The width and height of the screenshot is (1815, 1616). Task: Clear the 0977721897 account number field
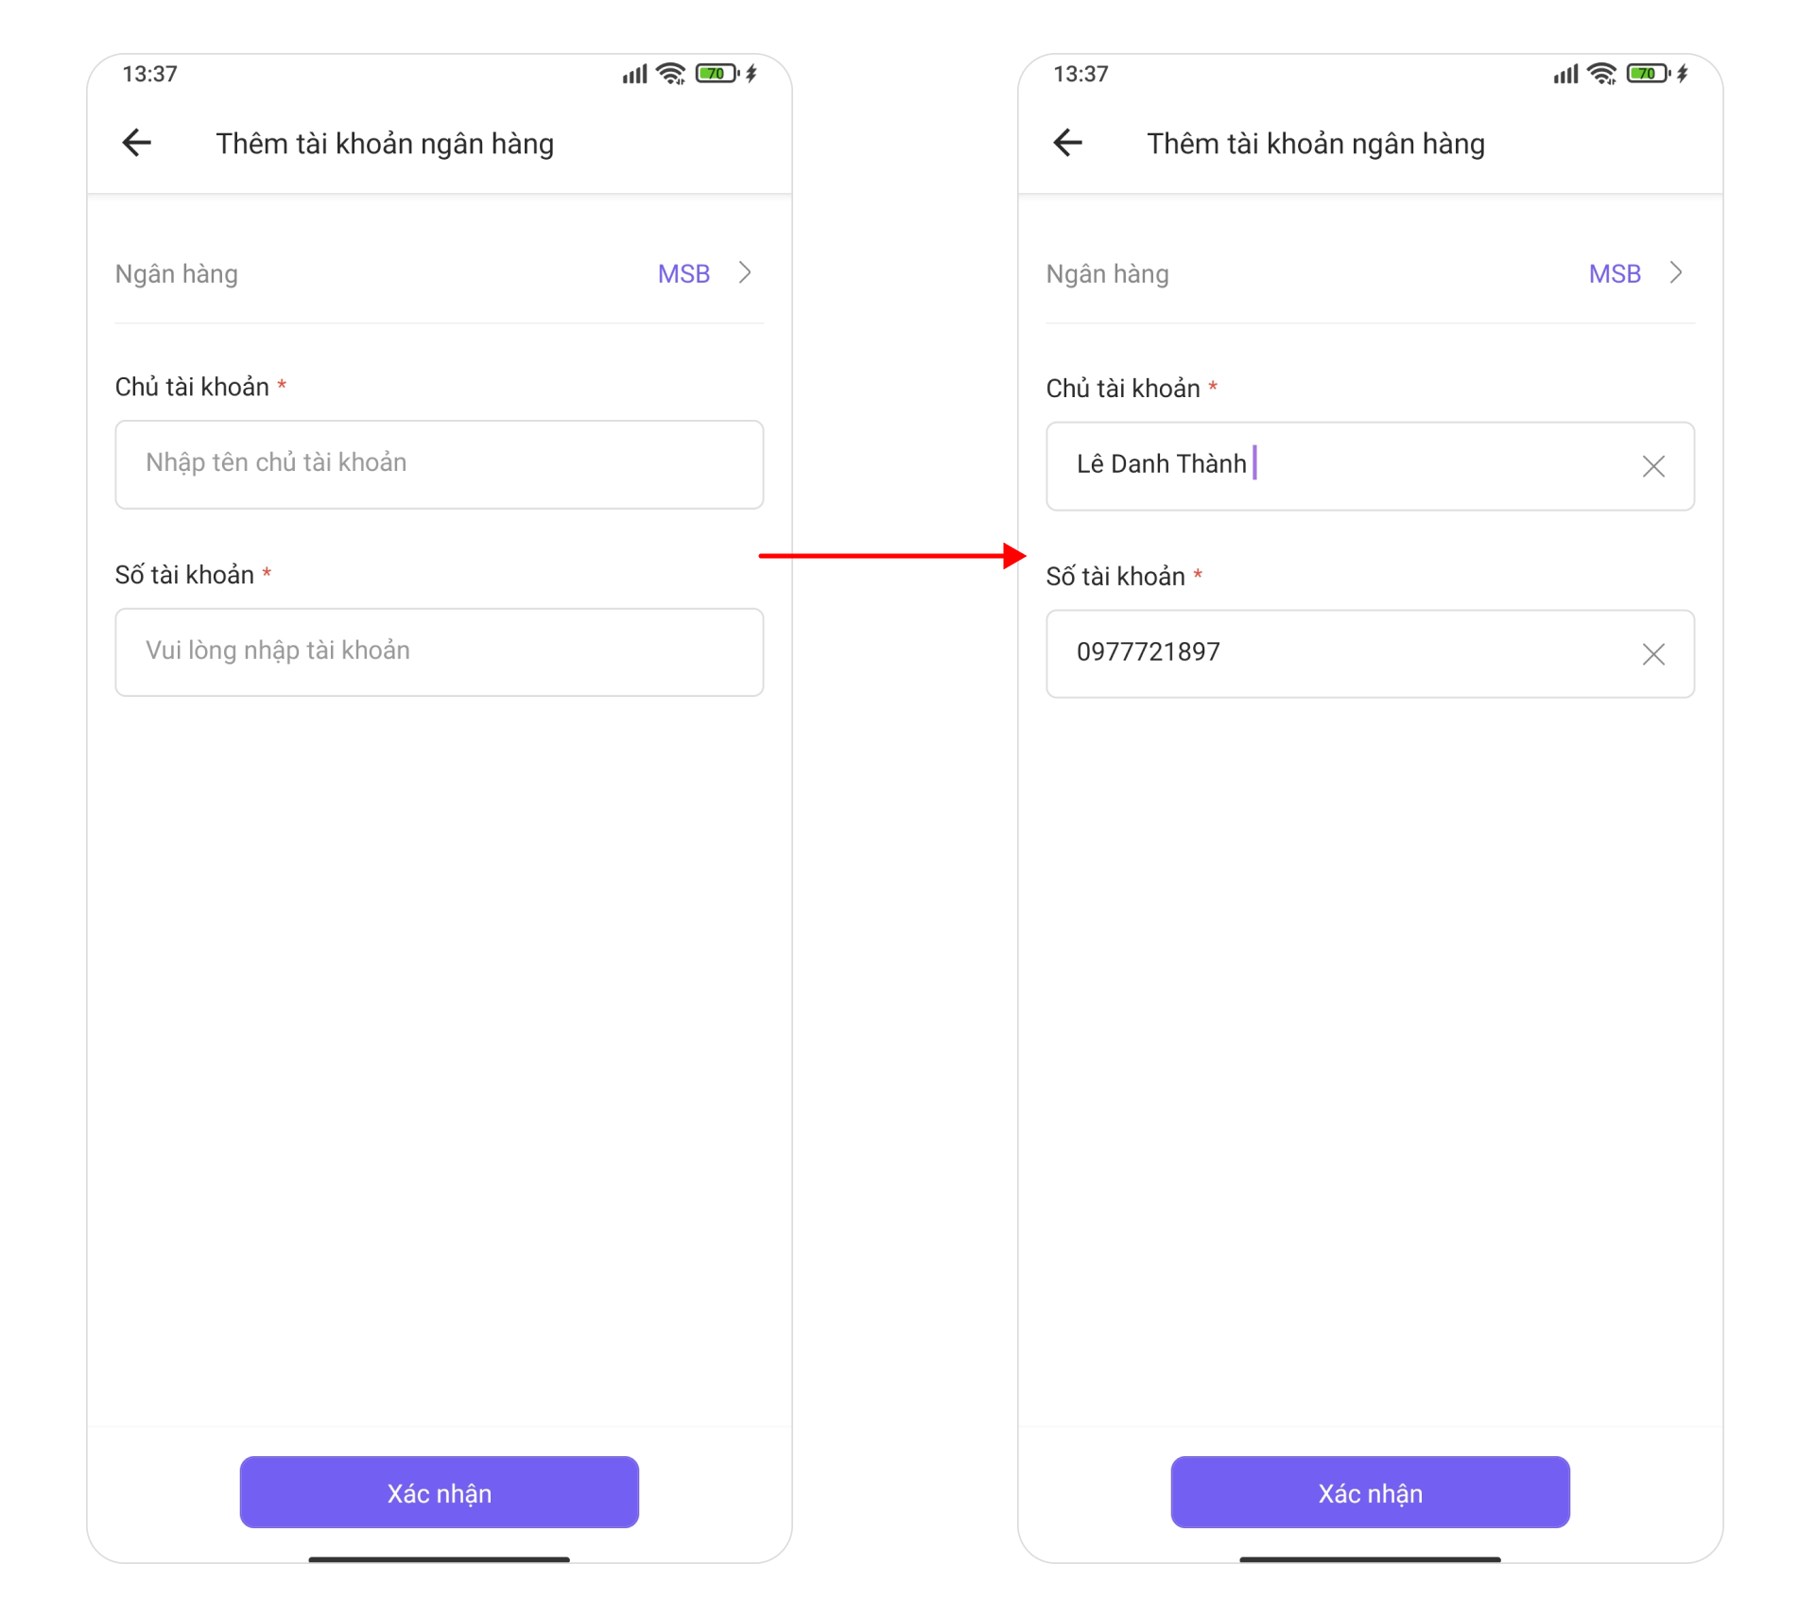click(x=1652, y=654)
